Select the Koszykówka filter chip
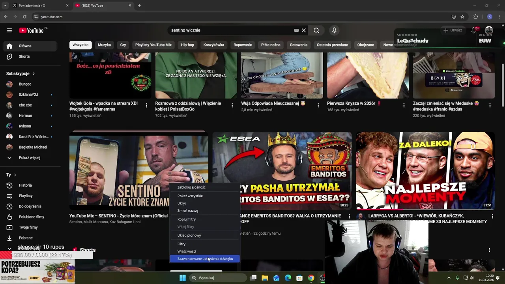Screen dimensions: 505x284 tap(214, 45)
